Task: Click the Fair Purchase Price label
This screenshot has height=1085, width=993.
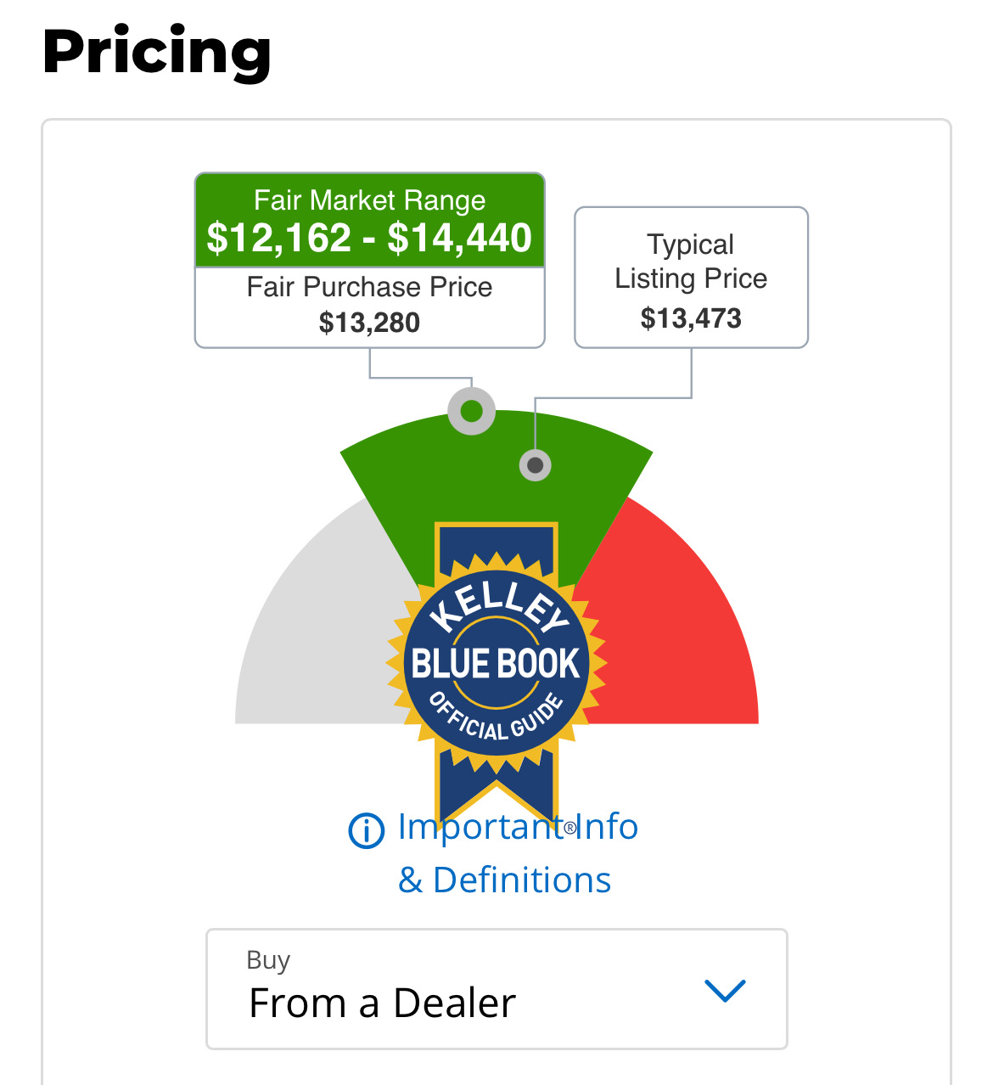Action: (370, 287)
